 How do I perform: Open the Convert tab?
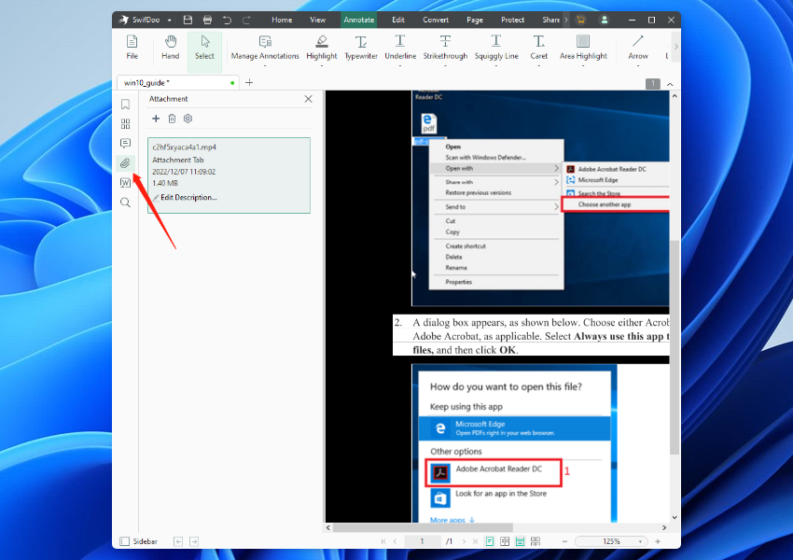coord(436,20)
